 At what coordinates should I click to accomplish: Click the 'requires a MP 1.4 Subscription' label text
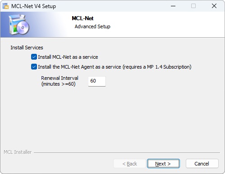[157, 67]
